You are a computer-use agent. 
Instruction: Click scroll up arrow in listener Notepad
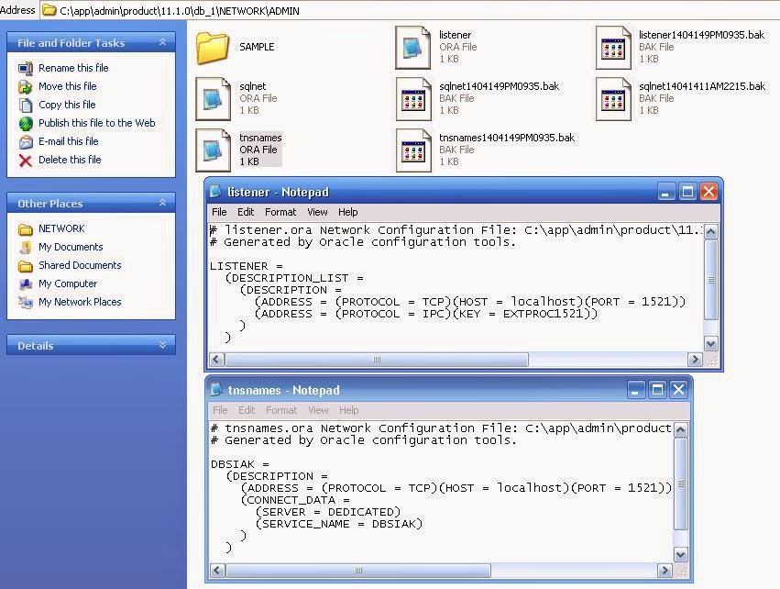click(x=711, y=231)
